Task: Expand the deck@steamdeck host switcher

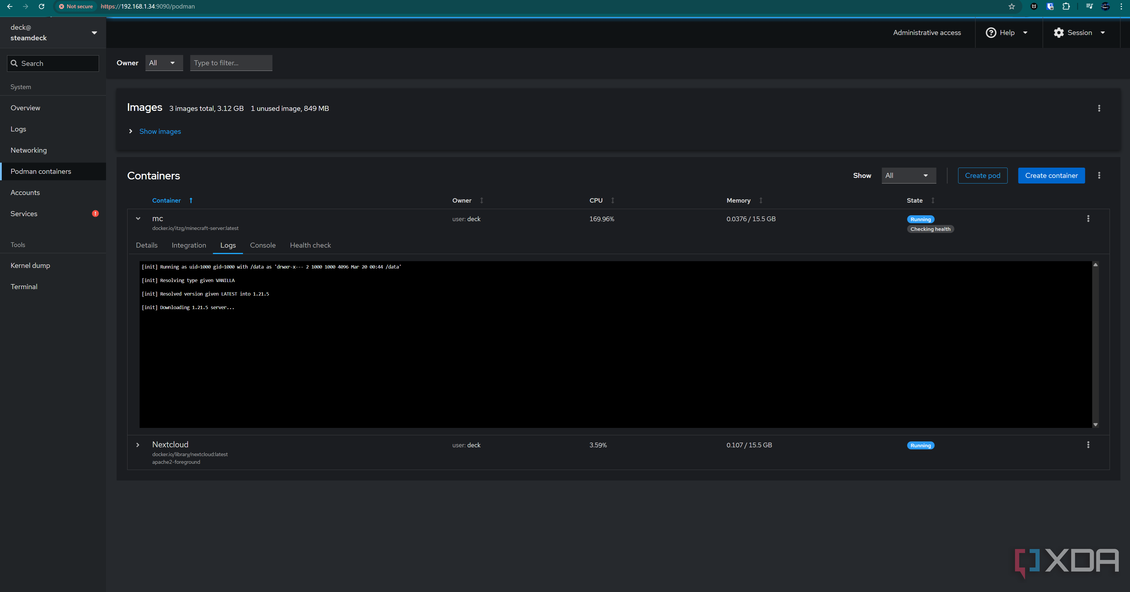Action: (53, 33)
